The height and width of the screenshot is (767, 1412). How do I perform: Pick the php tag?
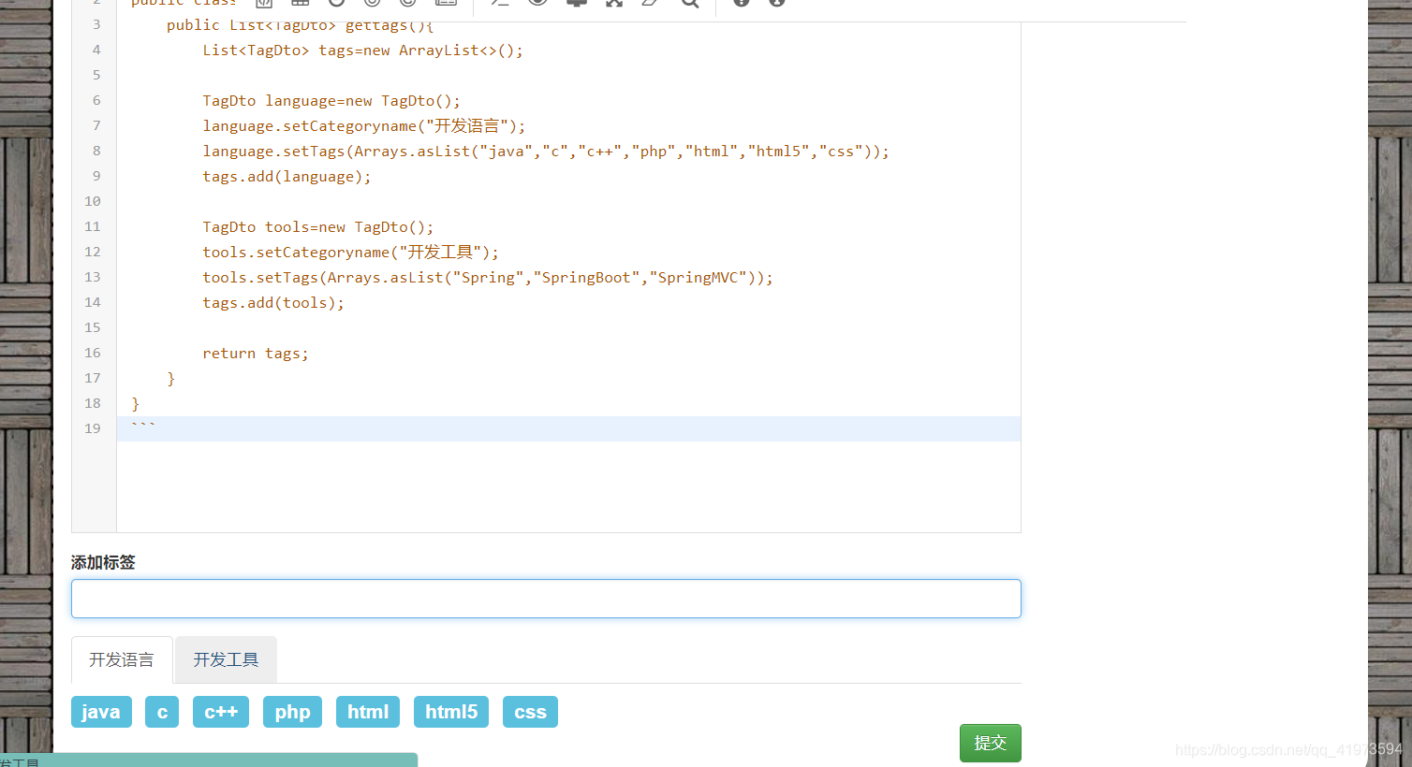point(292,712)
